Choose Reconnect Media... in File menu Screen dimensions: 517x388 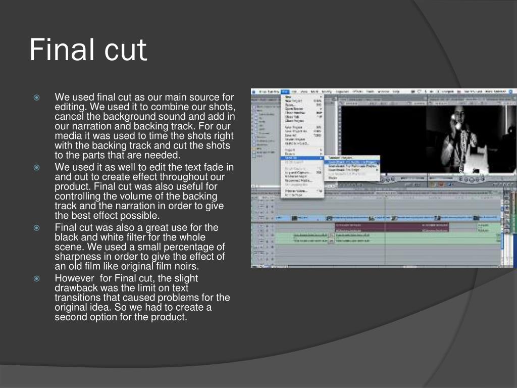click(x=302, y=180)
